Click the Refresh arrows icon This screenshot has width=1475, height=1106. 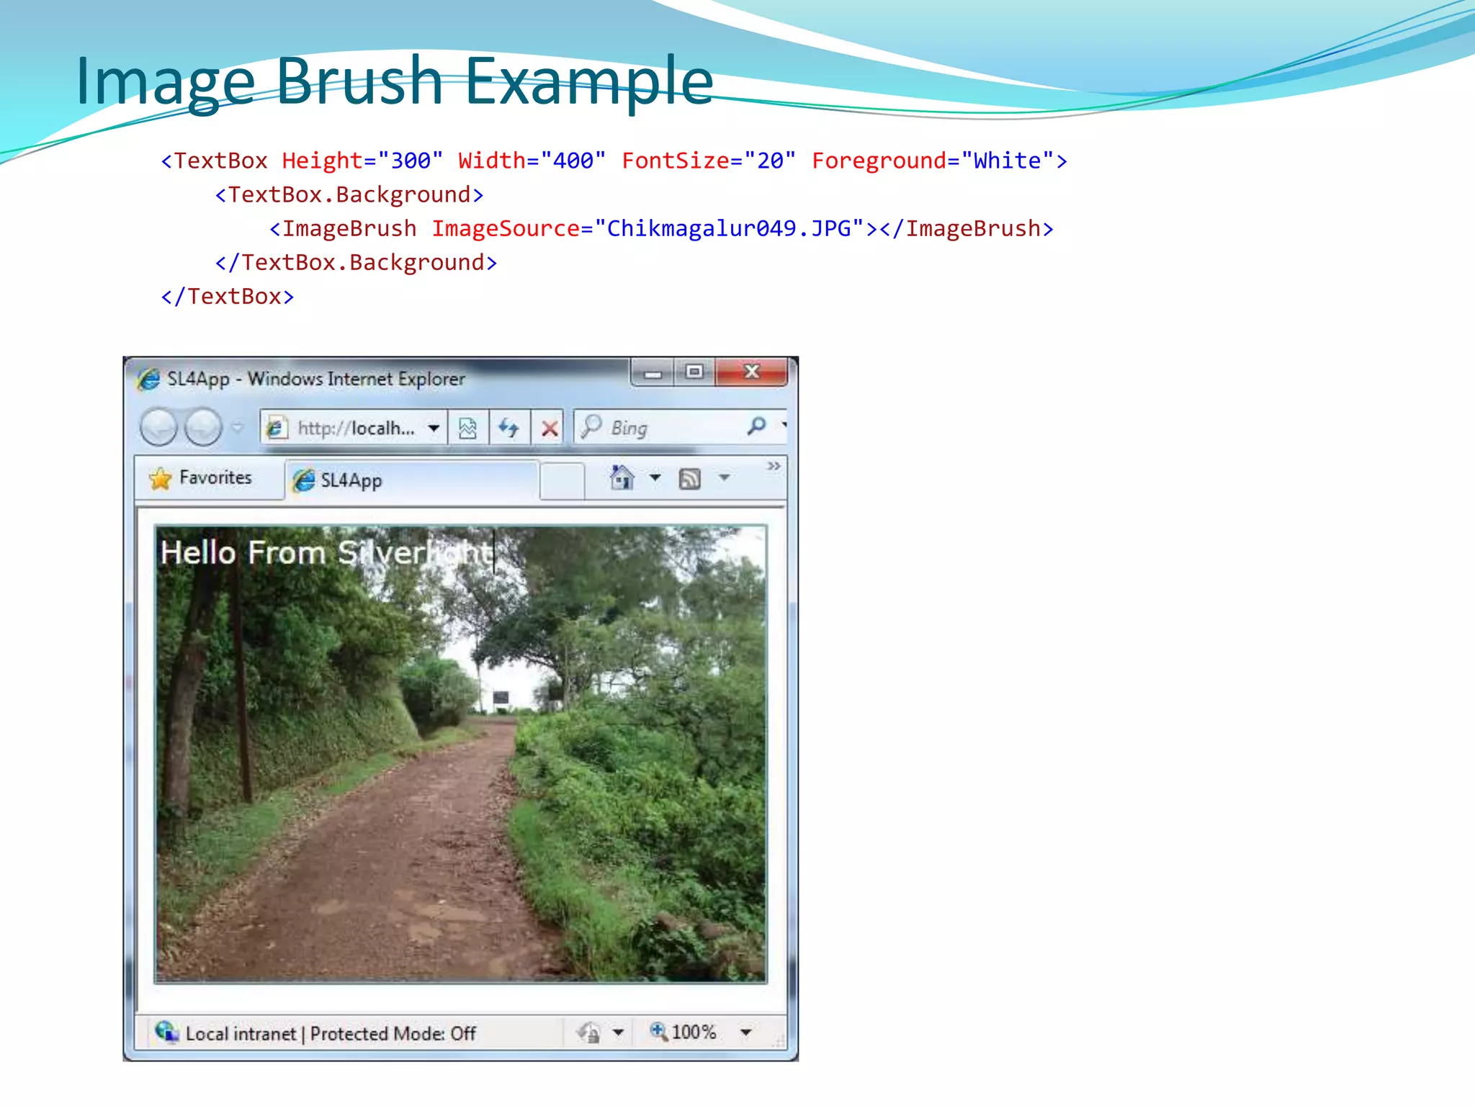click(508, 428)
